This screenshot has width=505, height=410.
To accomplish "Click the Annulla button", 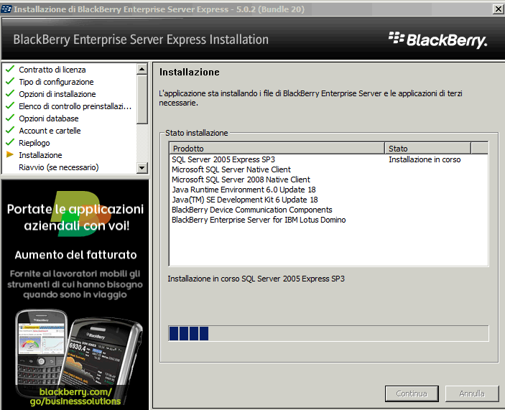I will tap(472, 393).
